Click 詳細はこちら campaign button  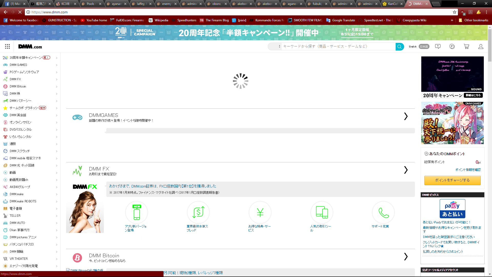(x=473, y=95)
